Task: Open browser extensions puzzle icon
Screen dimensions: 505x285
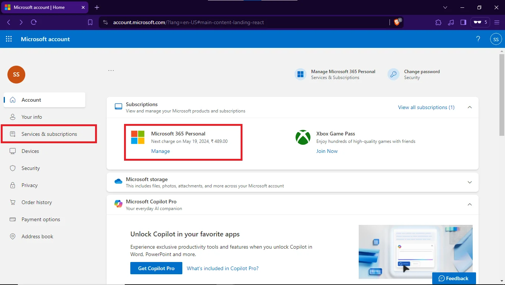Action: point(439,22)
